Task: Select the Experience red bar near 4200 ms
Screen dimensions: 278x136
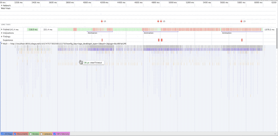Action: (x=102, y=40)
